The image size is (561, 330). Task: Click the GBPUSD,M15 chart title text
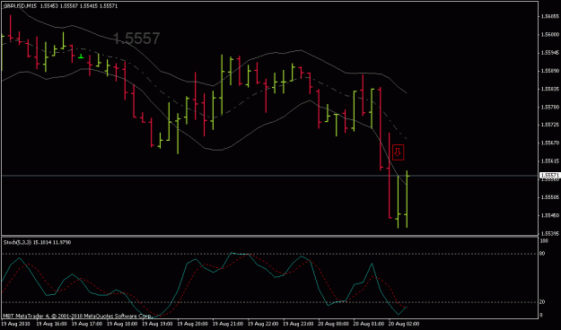coord(20,6)
